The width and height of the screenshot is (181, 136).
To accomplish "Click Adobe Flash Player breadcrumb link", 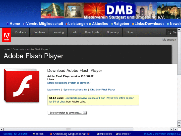I will pyautogui.click(x=38, y=49).
